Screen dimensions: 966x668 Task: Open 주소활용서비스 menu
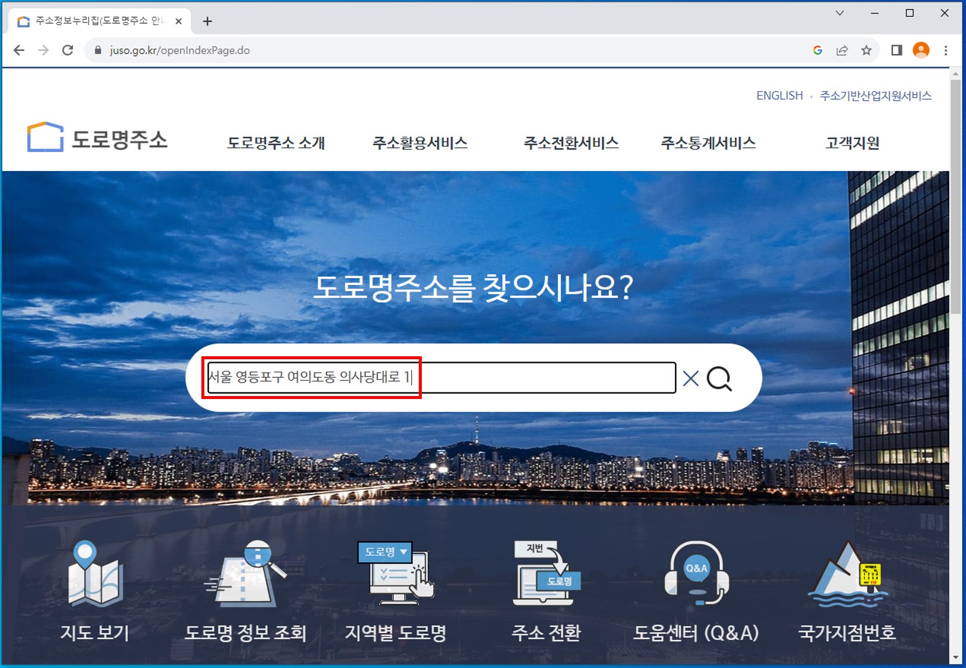tap(420, 143)
